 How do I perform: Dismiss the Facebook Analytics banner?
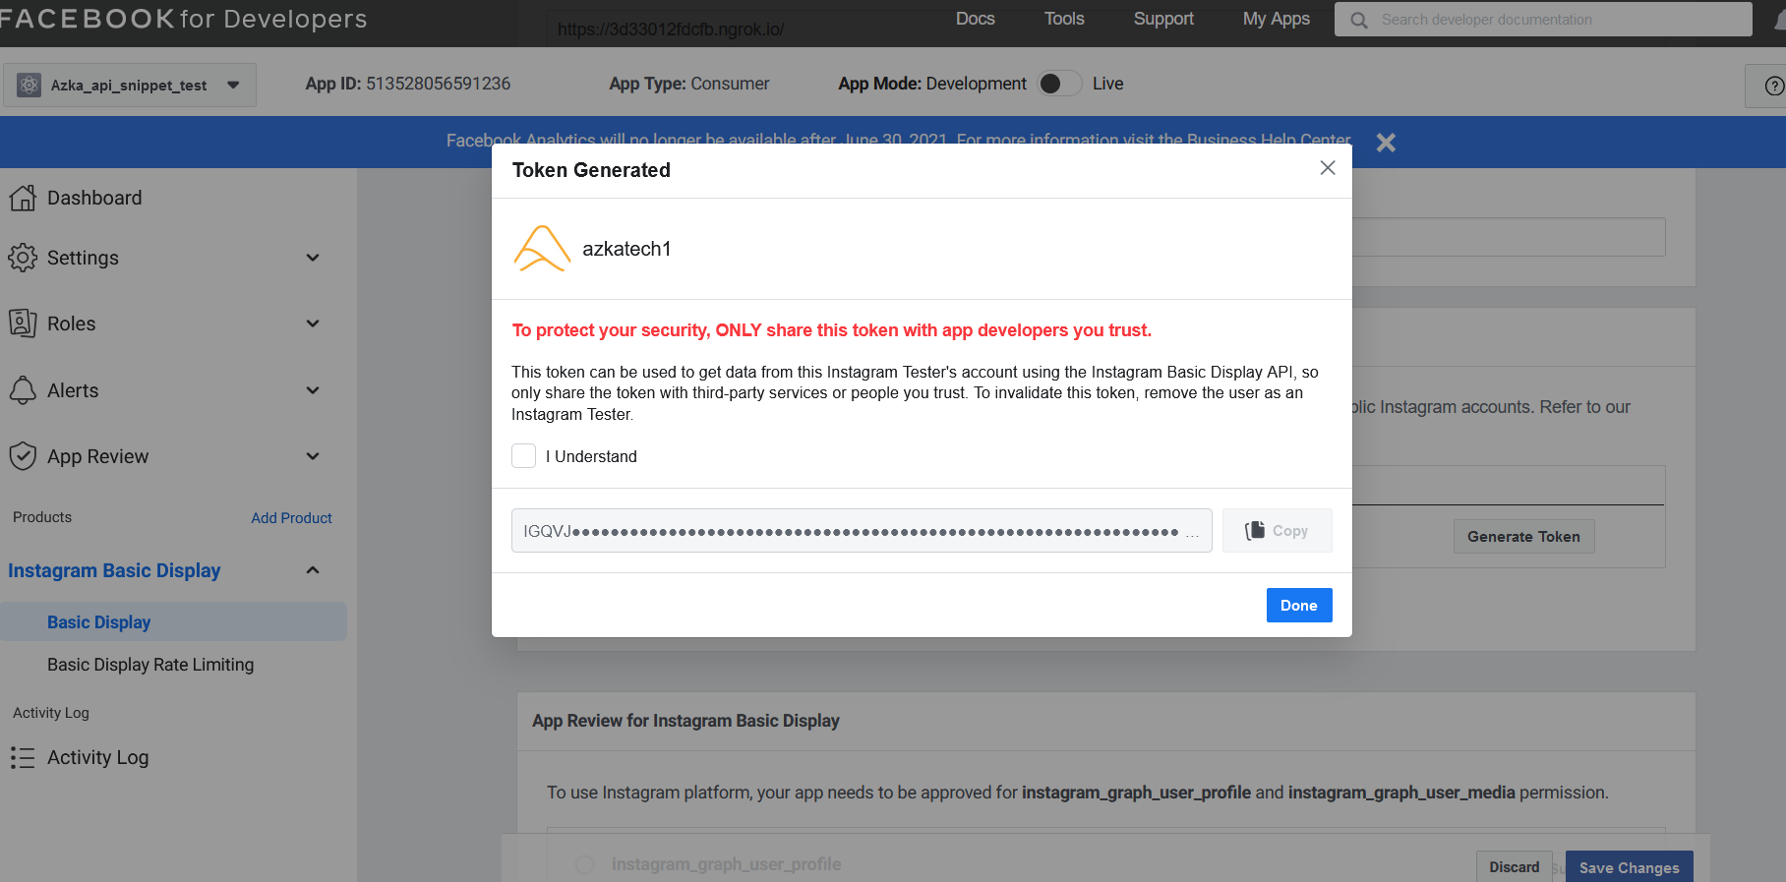1386,143
